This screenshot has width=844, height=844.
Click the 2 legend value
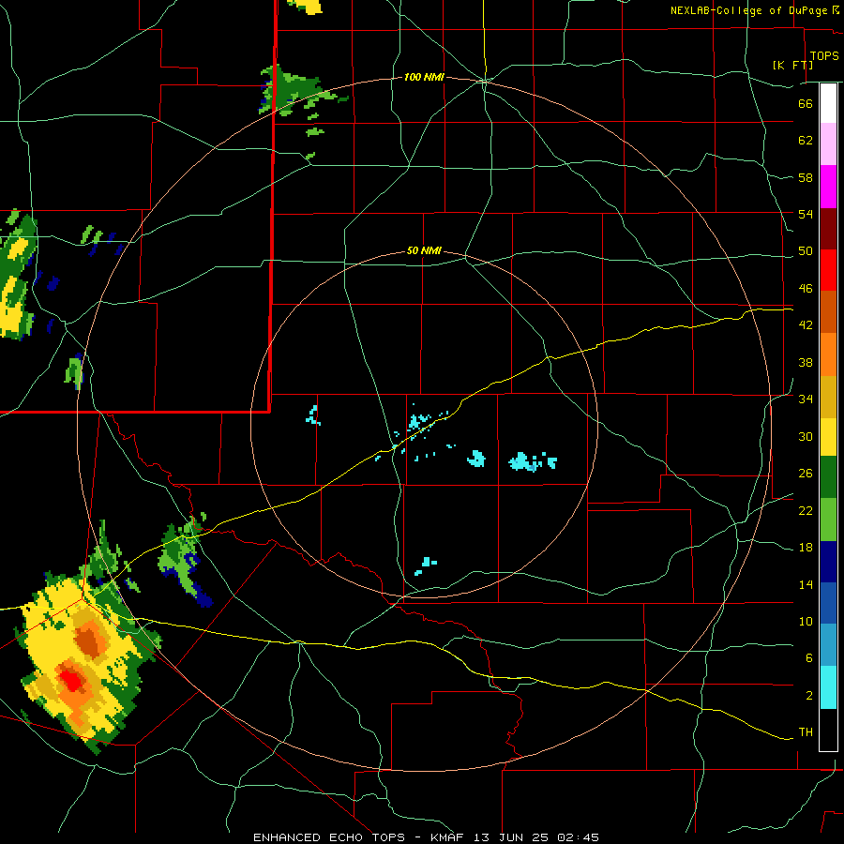tap(808, 696)
